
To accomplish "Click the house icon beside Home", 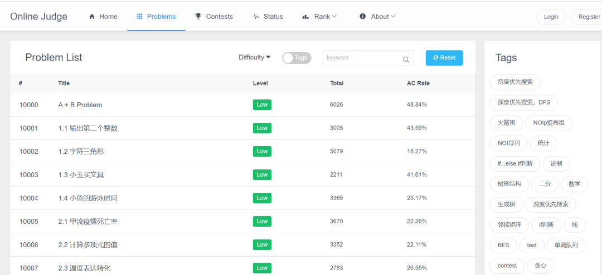I will [x=92, y=17].
